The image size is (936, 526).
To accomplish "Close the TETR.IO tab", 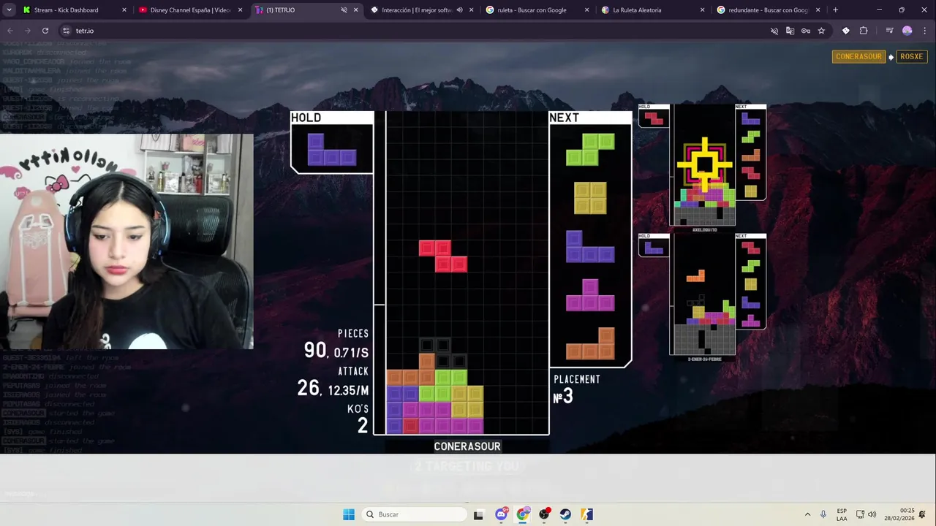I will pyautogui.click(x=356, y=10).
